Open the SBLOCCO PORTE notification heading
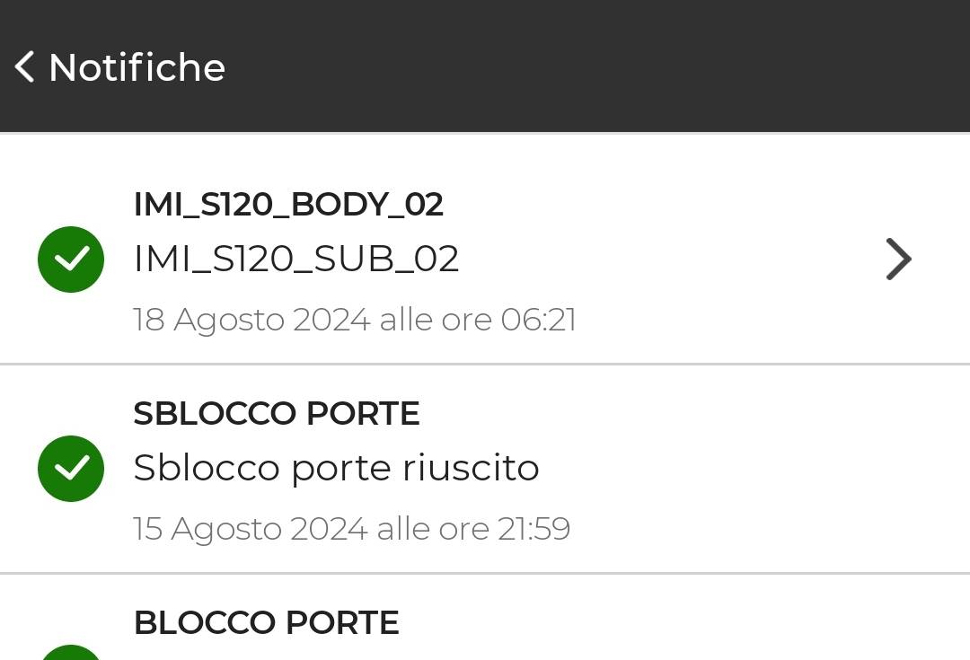Viewport: 970px width, 660px height. click(277, 413)
